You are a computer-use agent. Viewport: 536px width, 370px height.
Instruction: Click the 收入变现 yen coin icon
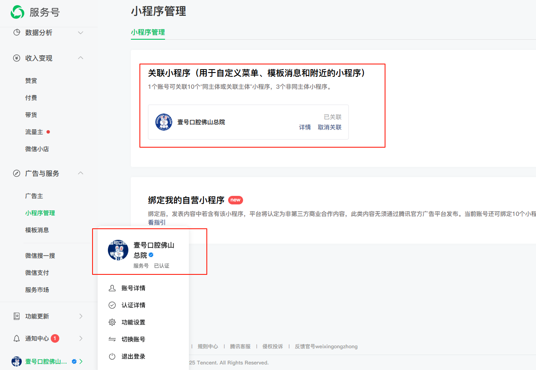coord(17,58)
